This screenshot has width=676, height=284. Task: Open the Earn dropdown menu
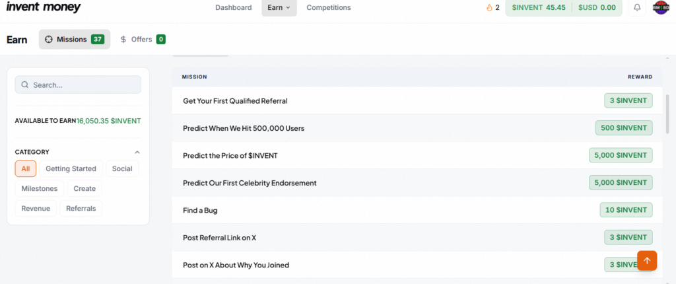point(279,8)
